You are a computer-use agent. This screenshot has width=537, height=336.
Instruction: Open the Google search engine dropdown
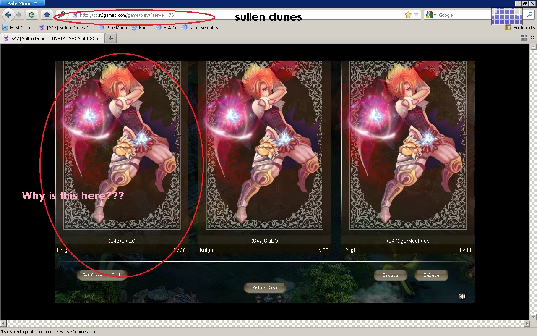[431, 15]
